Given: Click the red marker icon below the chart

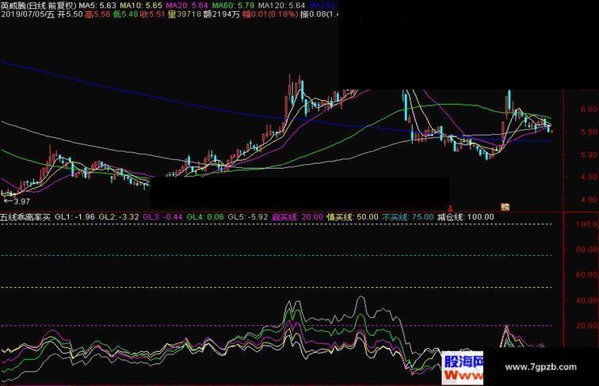Looking at the screenshot, I should tap(450, 208).
